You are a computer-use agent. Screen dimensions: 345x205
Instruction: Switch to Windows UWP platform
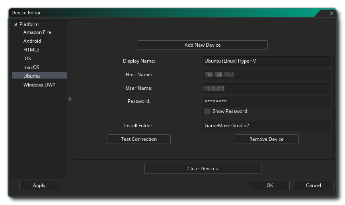[39, 85]
